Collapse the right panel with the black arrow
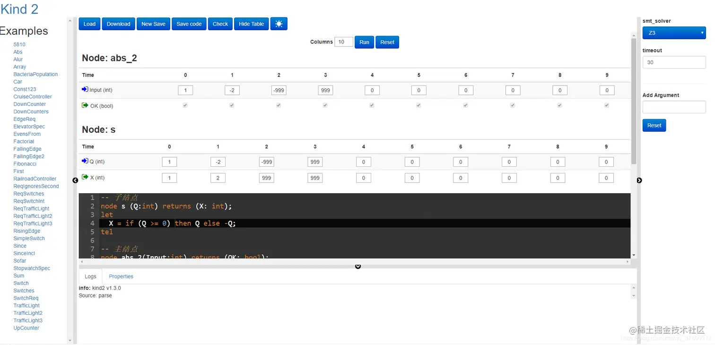This screenshot has height=345, width=715. click(639, 181)
